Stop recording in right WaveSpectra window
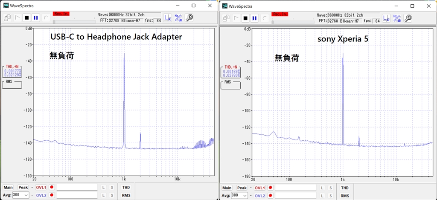Viewport: 437px width, 200px height. click(245, 18)
